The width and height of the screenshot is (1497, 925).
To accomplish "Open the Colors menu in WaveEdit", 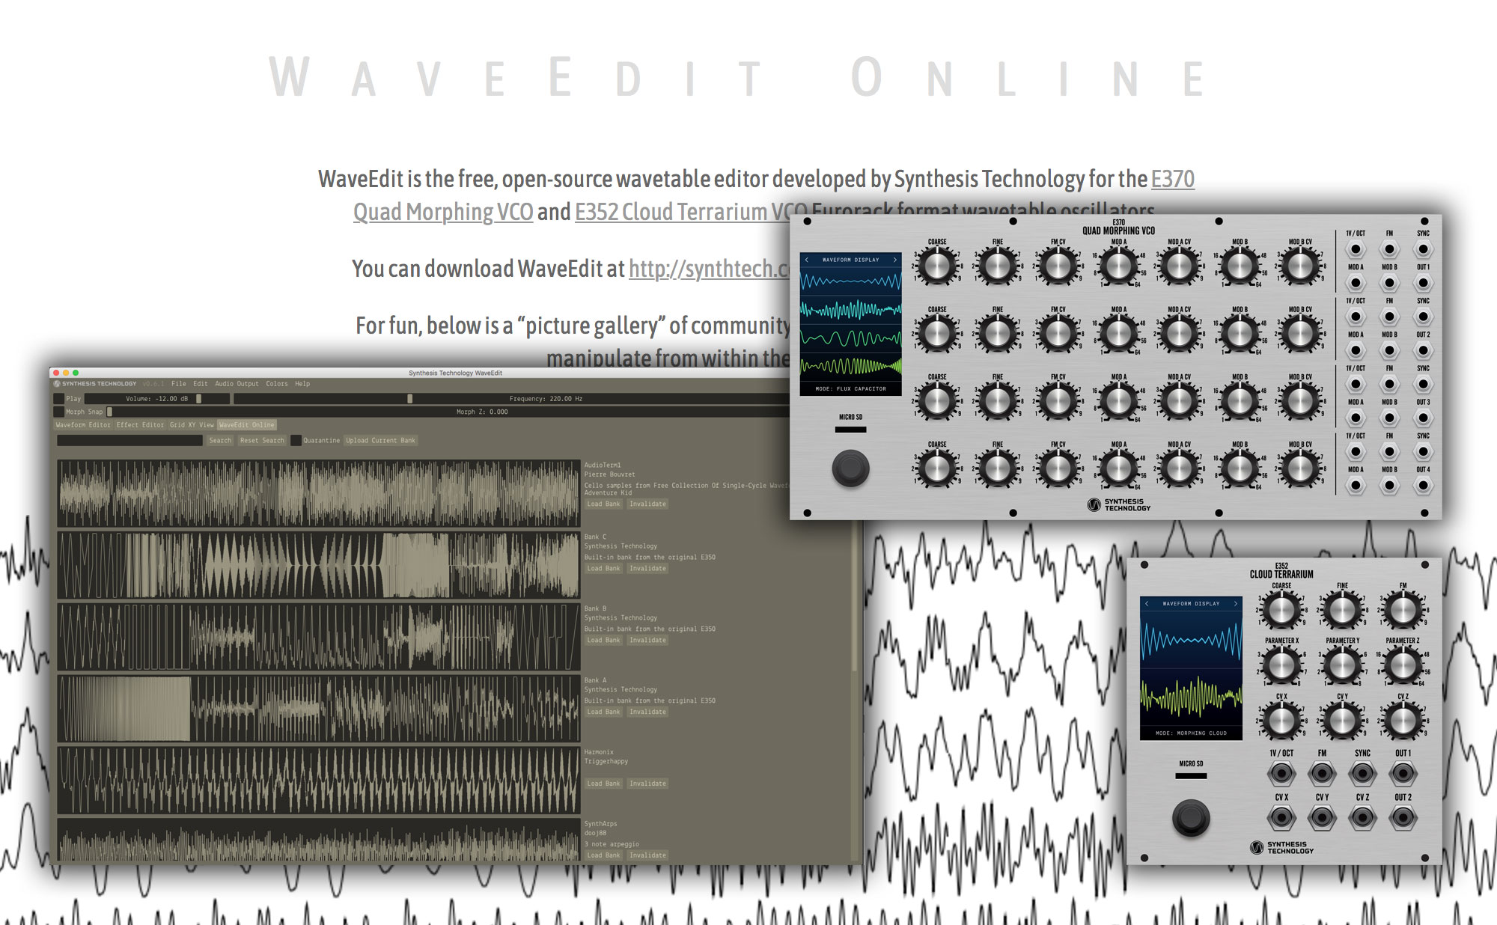I will tap(276, 384).
